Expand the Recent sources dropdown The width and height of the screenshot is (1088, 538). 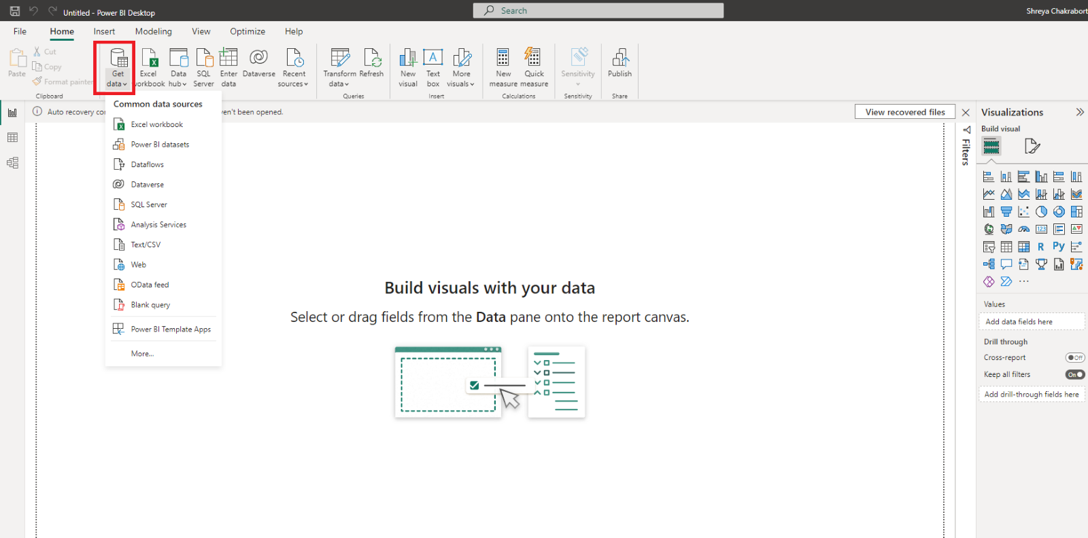pos(293,67)
